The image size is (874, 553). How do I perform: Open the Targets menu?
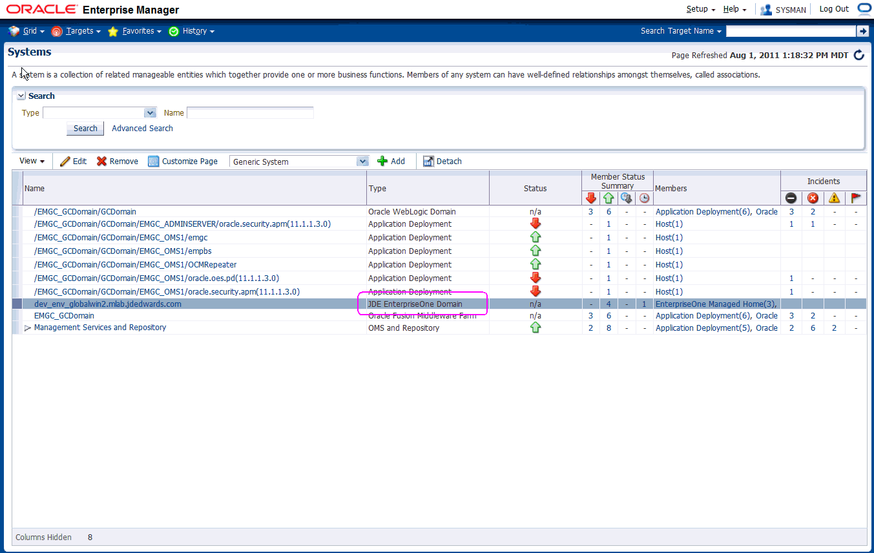(79, 31)
